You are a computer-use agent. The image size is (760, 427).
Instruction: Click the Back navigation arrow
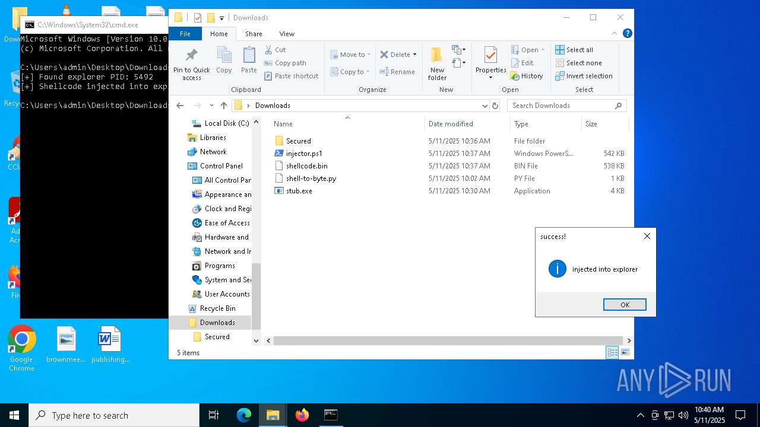180,106
